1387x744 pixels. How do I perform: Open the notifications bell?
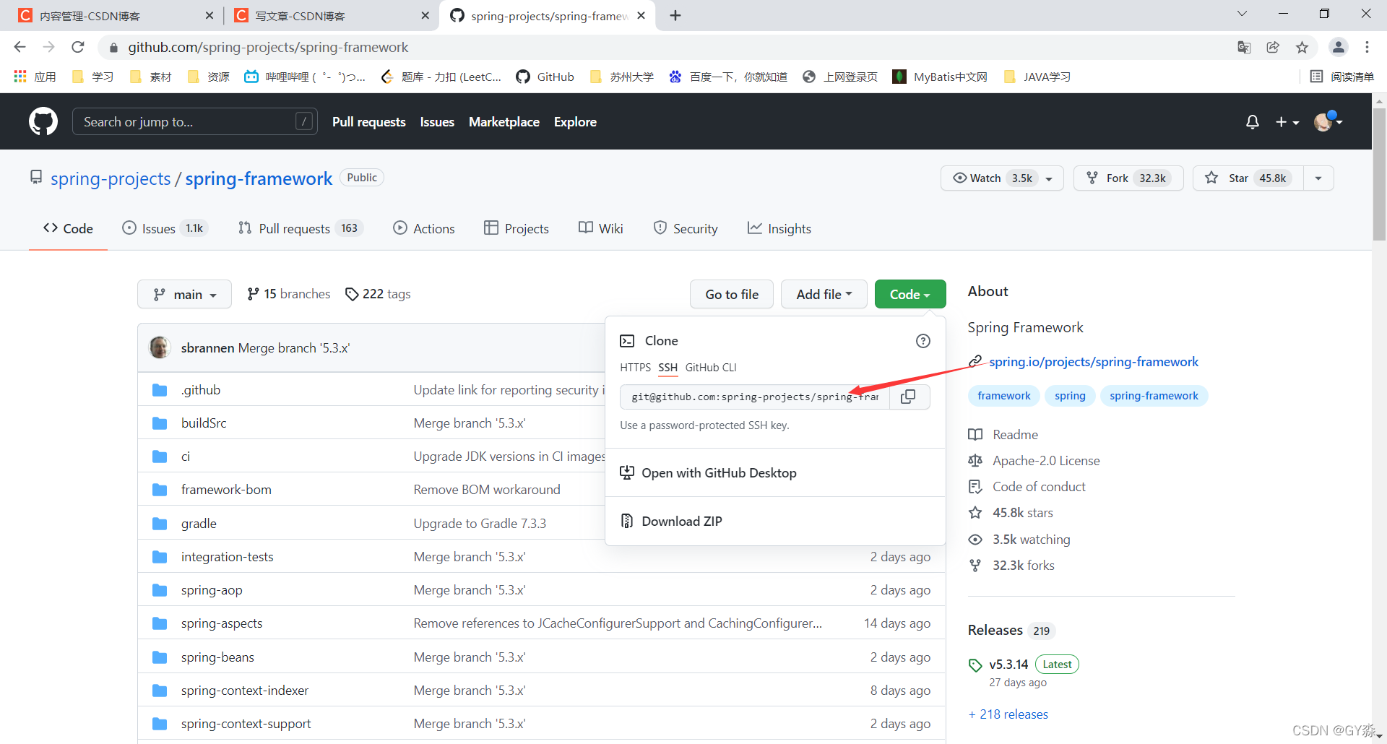1253,122
